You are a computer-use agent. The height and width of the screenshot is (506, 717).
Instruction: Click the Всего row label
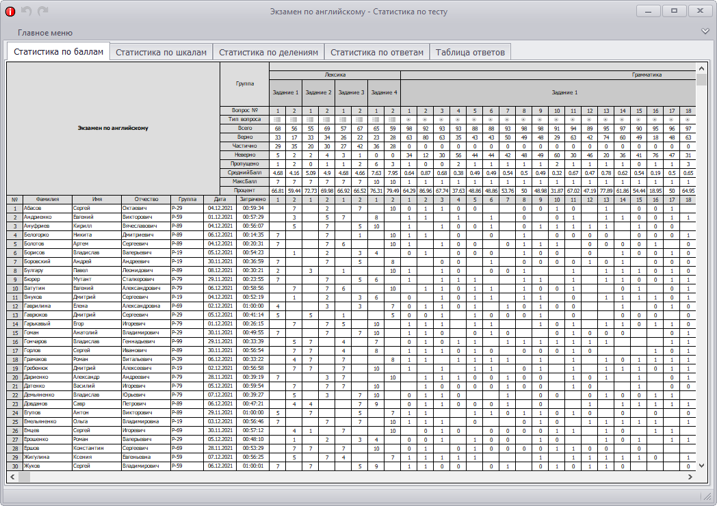click(245, 128)
